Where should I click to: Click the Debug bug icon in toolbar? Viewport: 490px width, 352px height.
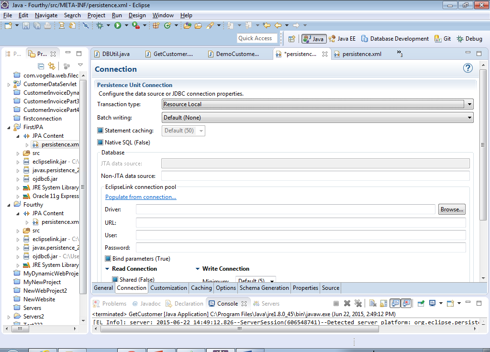point(100,25)
